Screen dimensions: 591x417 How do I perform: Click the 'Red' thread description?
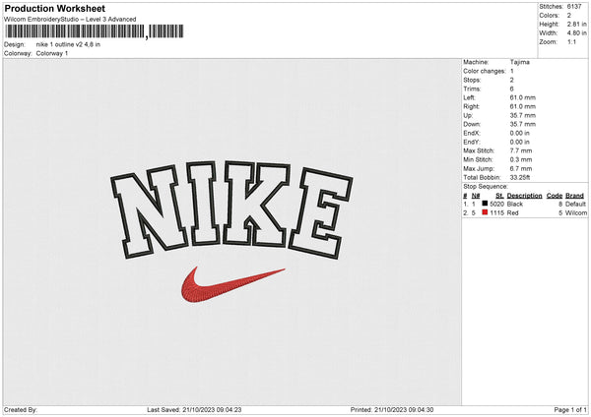coord(512,213)
